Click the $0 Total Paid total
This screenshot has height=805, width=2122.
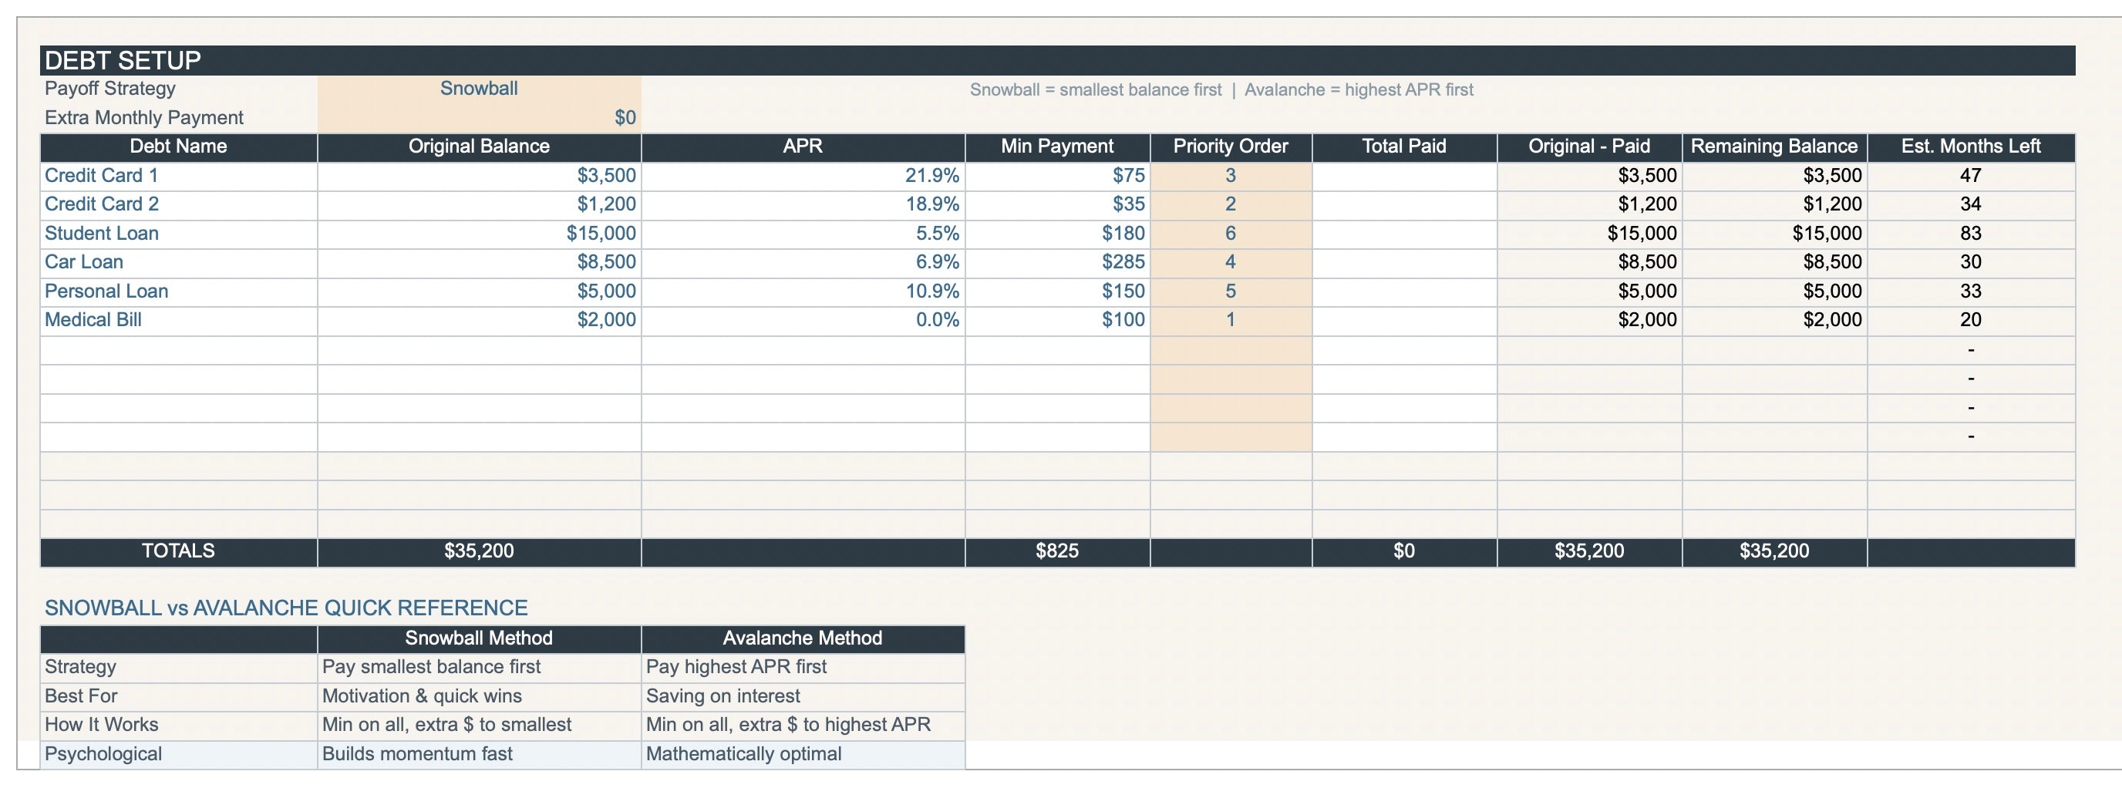click(x=1404, y=552)
